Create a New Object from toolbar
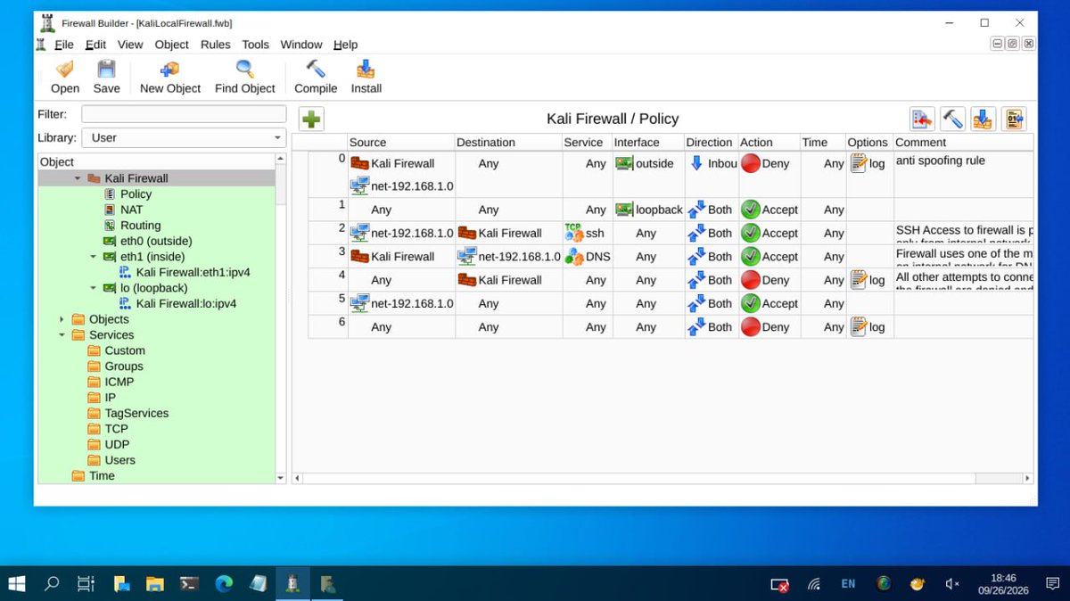Viewport: 1070px width, 601px height. (x=170, y=77)
